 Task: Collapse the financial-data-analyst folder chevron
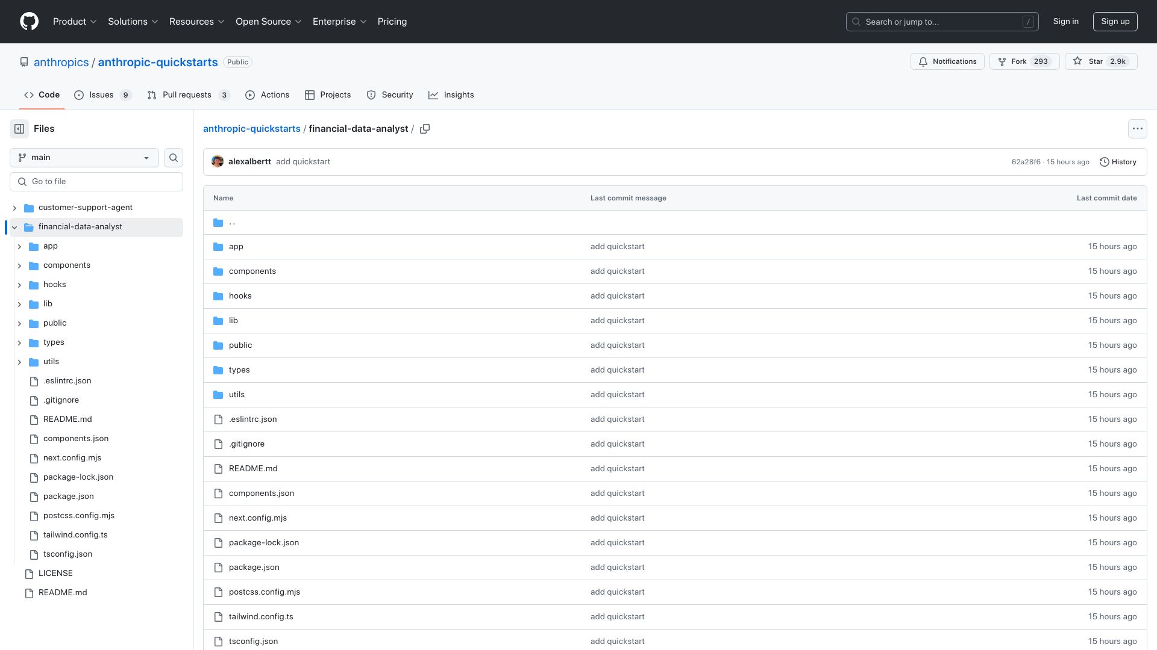coord(14,227)
